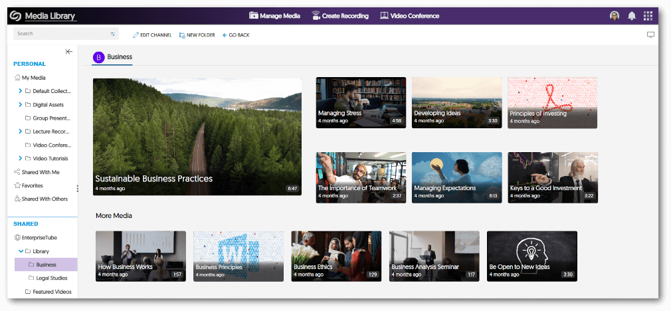Open search filter options icon

pyautogui.click(x=112, y=34)
